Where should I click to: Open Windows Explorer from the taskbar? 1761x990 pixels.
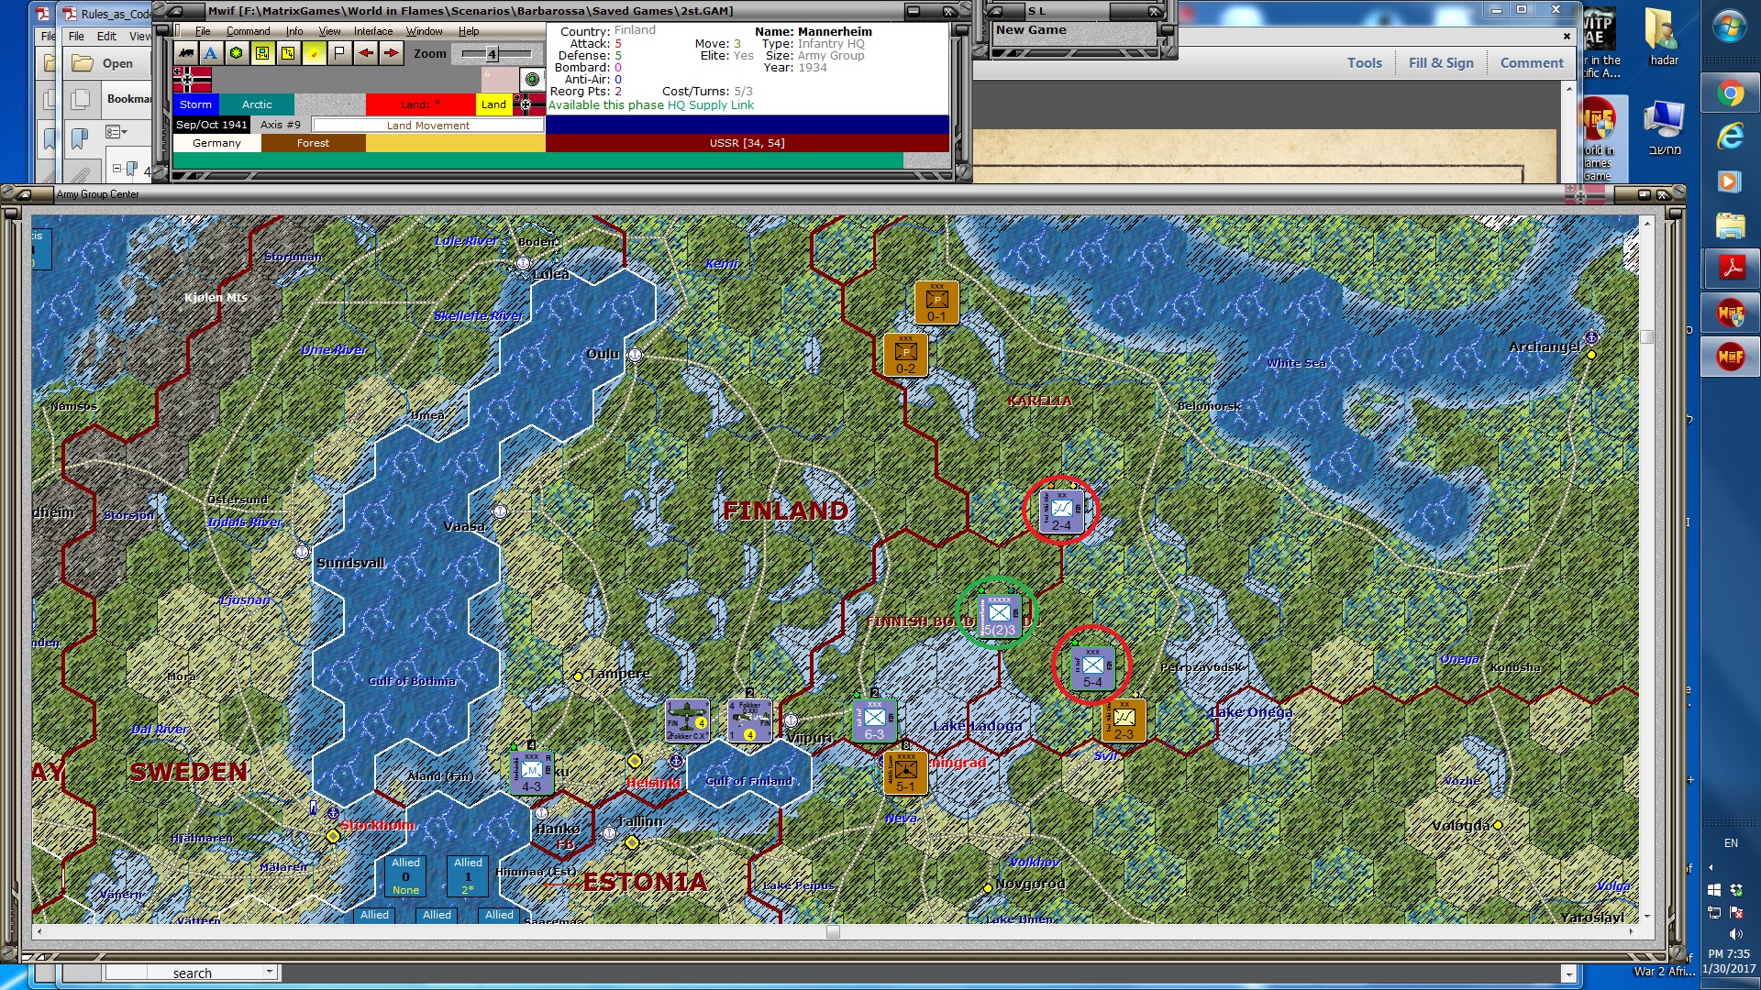1731,225
